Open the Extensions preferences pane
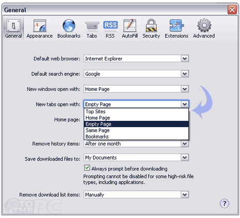Screen dimensions: 240x218 177,28
